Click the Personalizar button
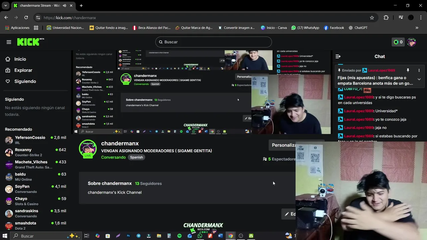 (x=282, y=145)
